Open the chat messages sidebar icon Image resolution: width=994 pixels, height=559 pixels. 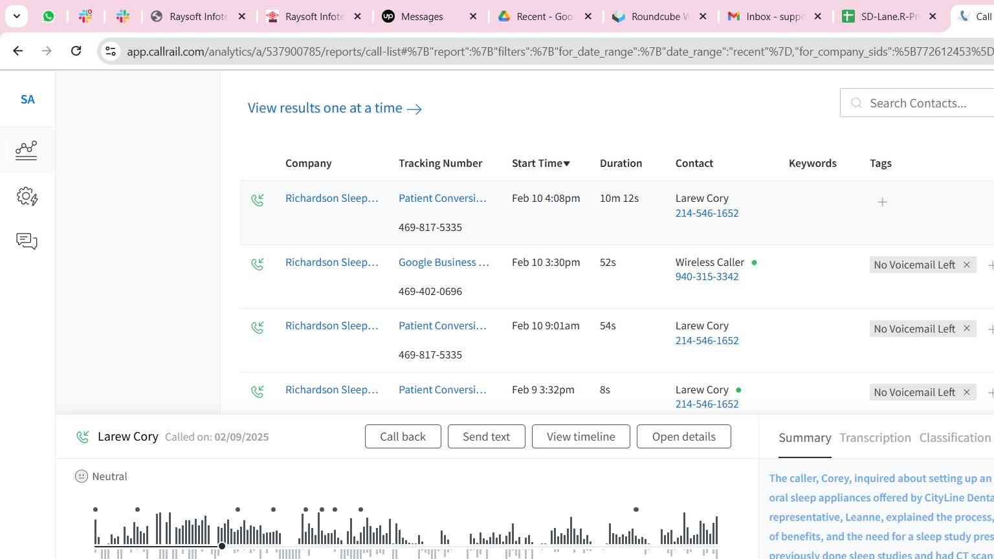(x=27, y=241)
